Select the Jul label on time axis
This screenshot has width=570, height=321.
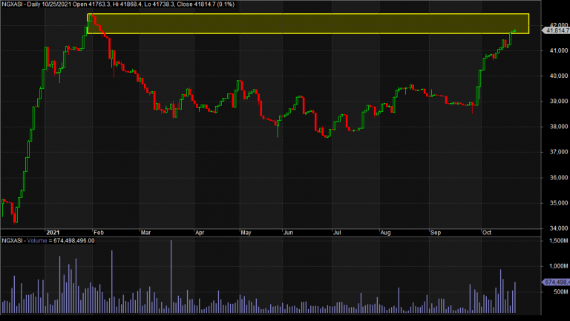337,233
